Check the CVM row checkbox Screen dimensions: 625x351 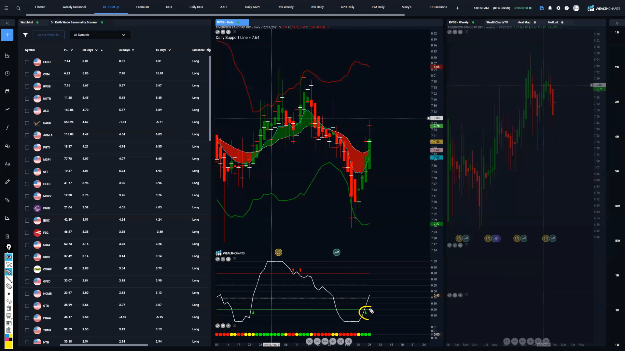tap(27, 74)
